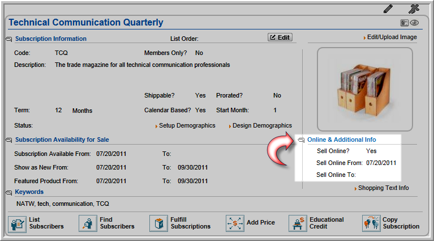Click the List Subscribers icon
434x241 pixels.
(17, 223)
